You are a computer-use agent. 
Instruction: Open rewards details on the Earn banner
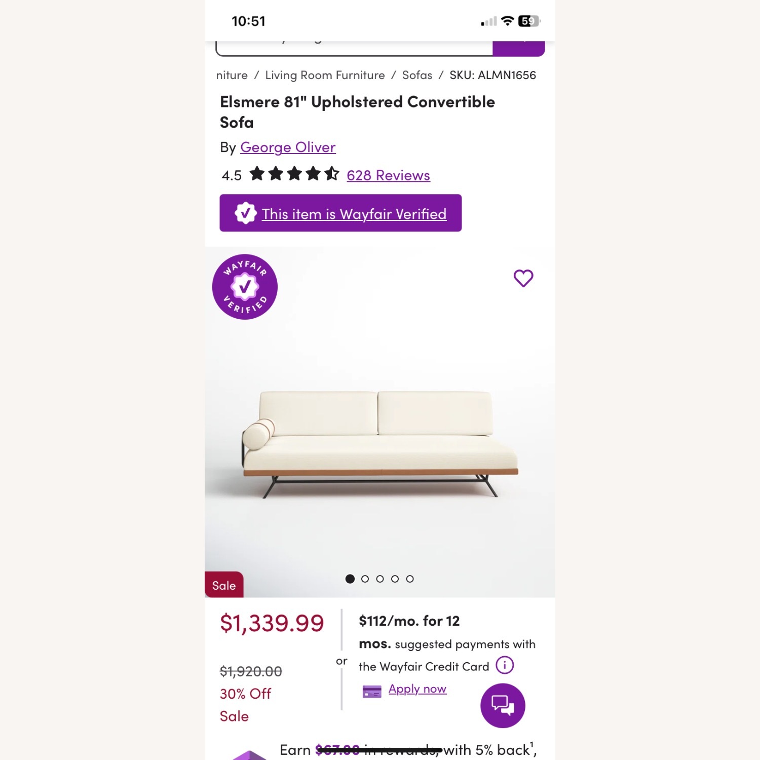(x=405, y=750)
